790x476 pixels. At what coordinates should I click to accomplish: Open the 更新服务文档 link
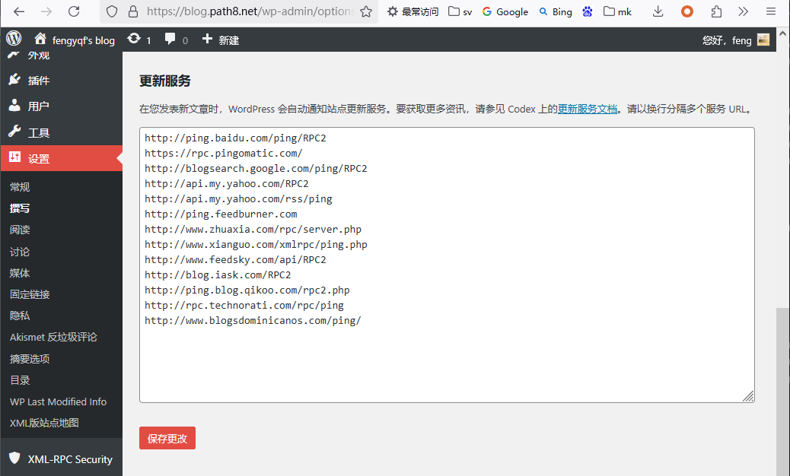click(x=588, y=109)
